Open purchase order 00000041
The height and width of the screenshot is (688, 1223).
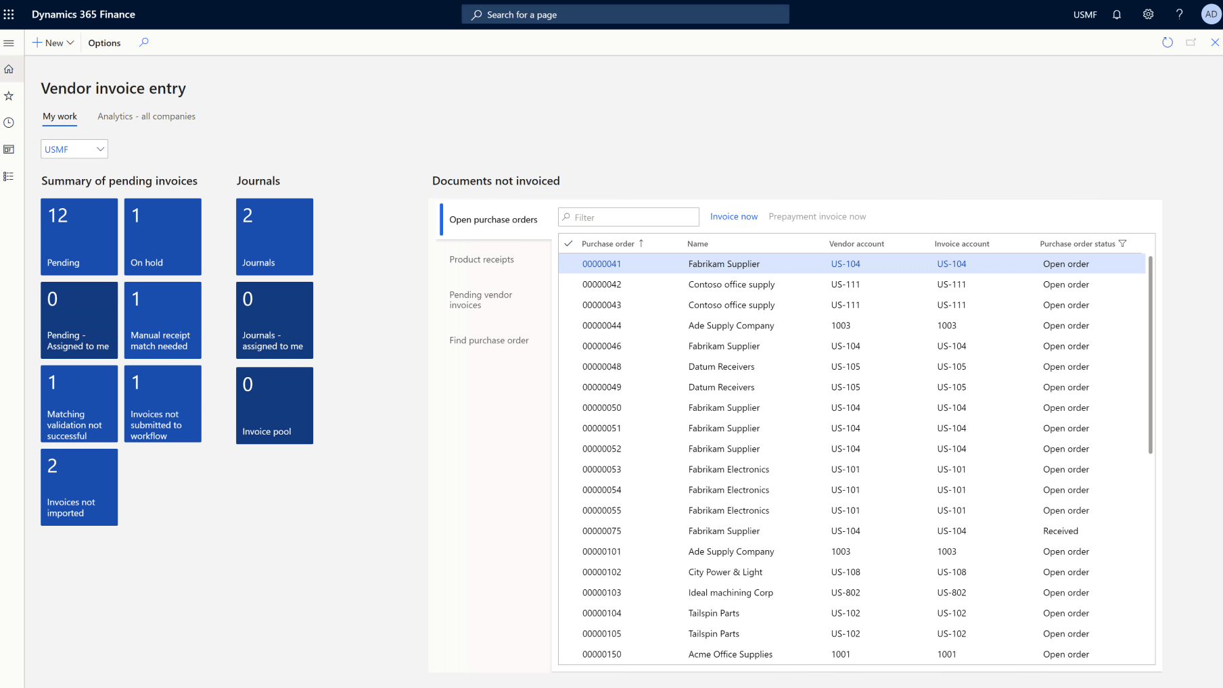point(601,264)
